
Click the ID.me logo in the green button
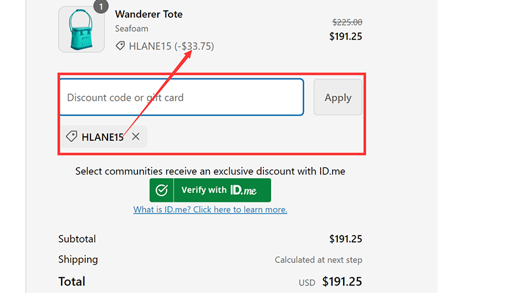pyautogui.click(x=244, y=190)
